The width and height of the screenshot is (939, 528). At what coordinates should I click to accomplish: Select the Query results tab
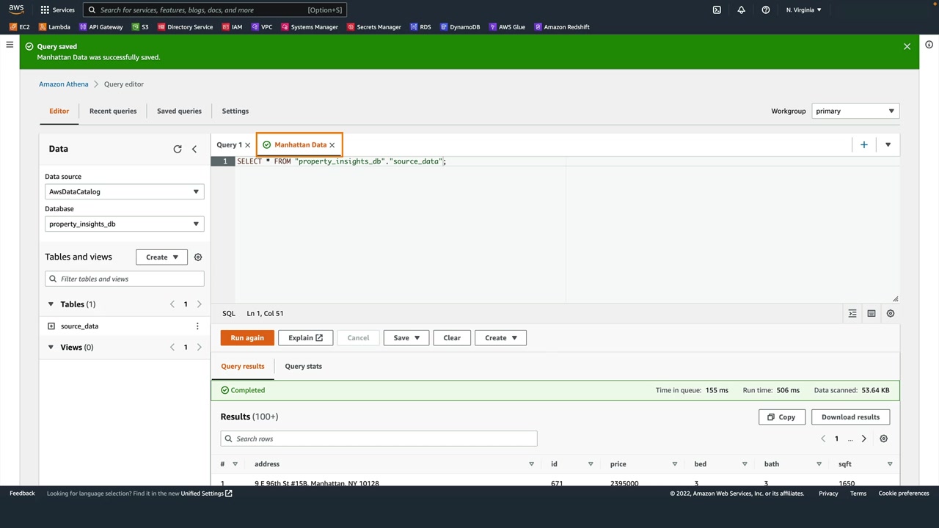(x=243, y=367)
